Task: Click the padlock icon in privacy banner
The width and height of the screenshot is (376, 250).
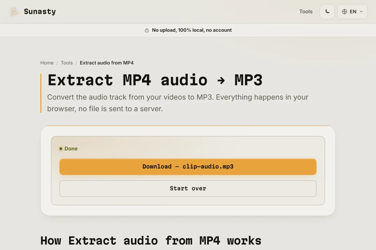Action: (x=147, y=30)
